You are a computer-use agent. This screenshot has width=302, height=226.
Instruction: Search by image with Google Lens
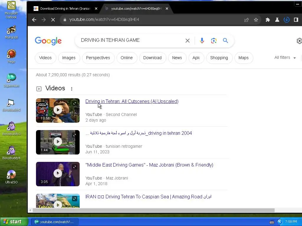(214, 41)
